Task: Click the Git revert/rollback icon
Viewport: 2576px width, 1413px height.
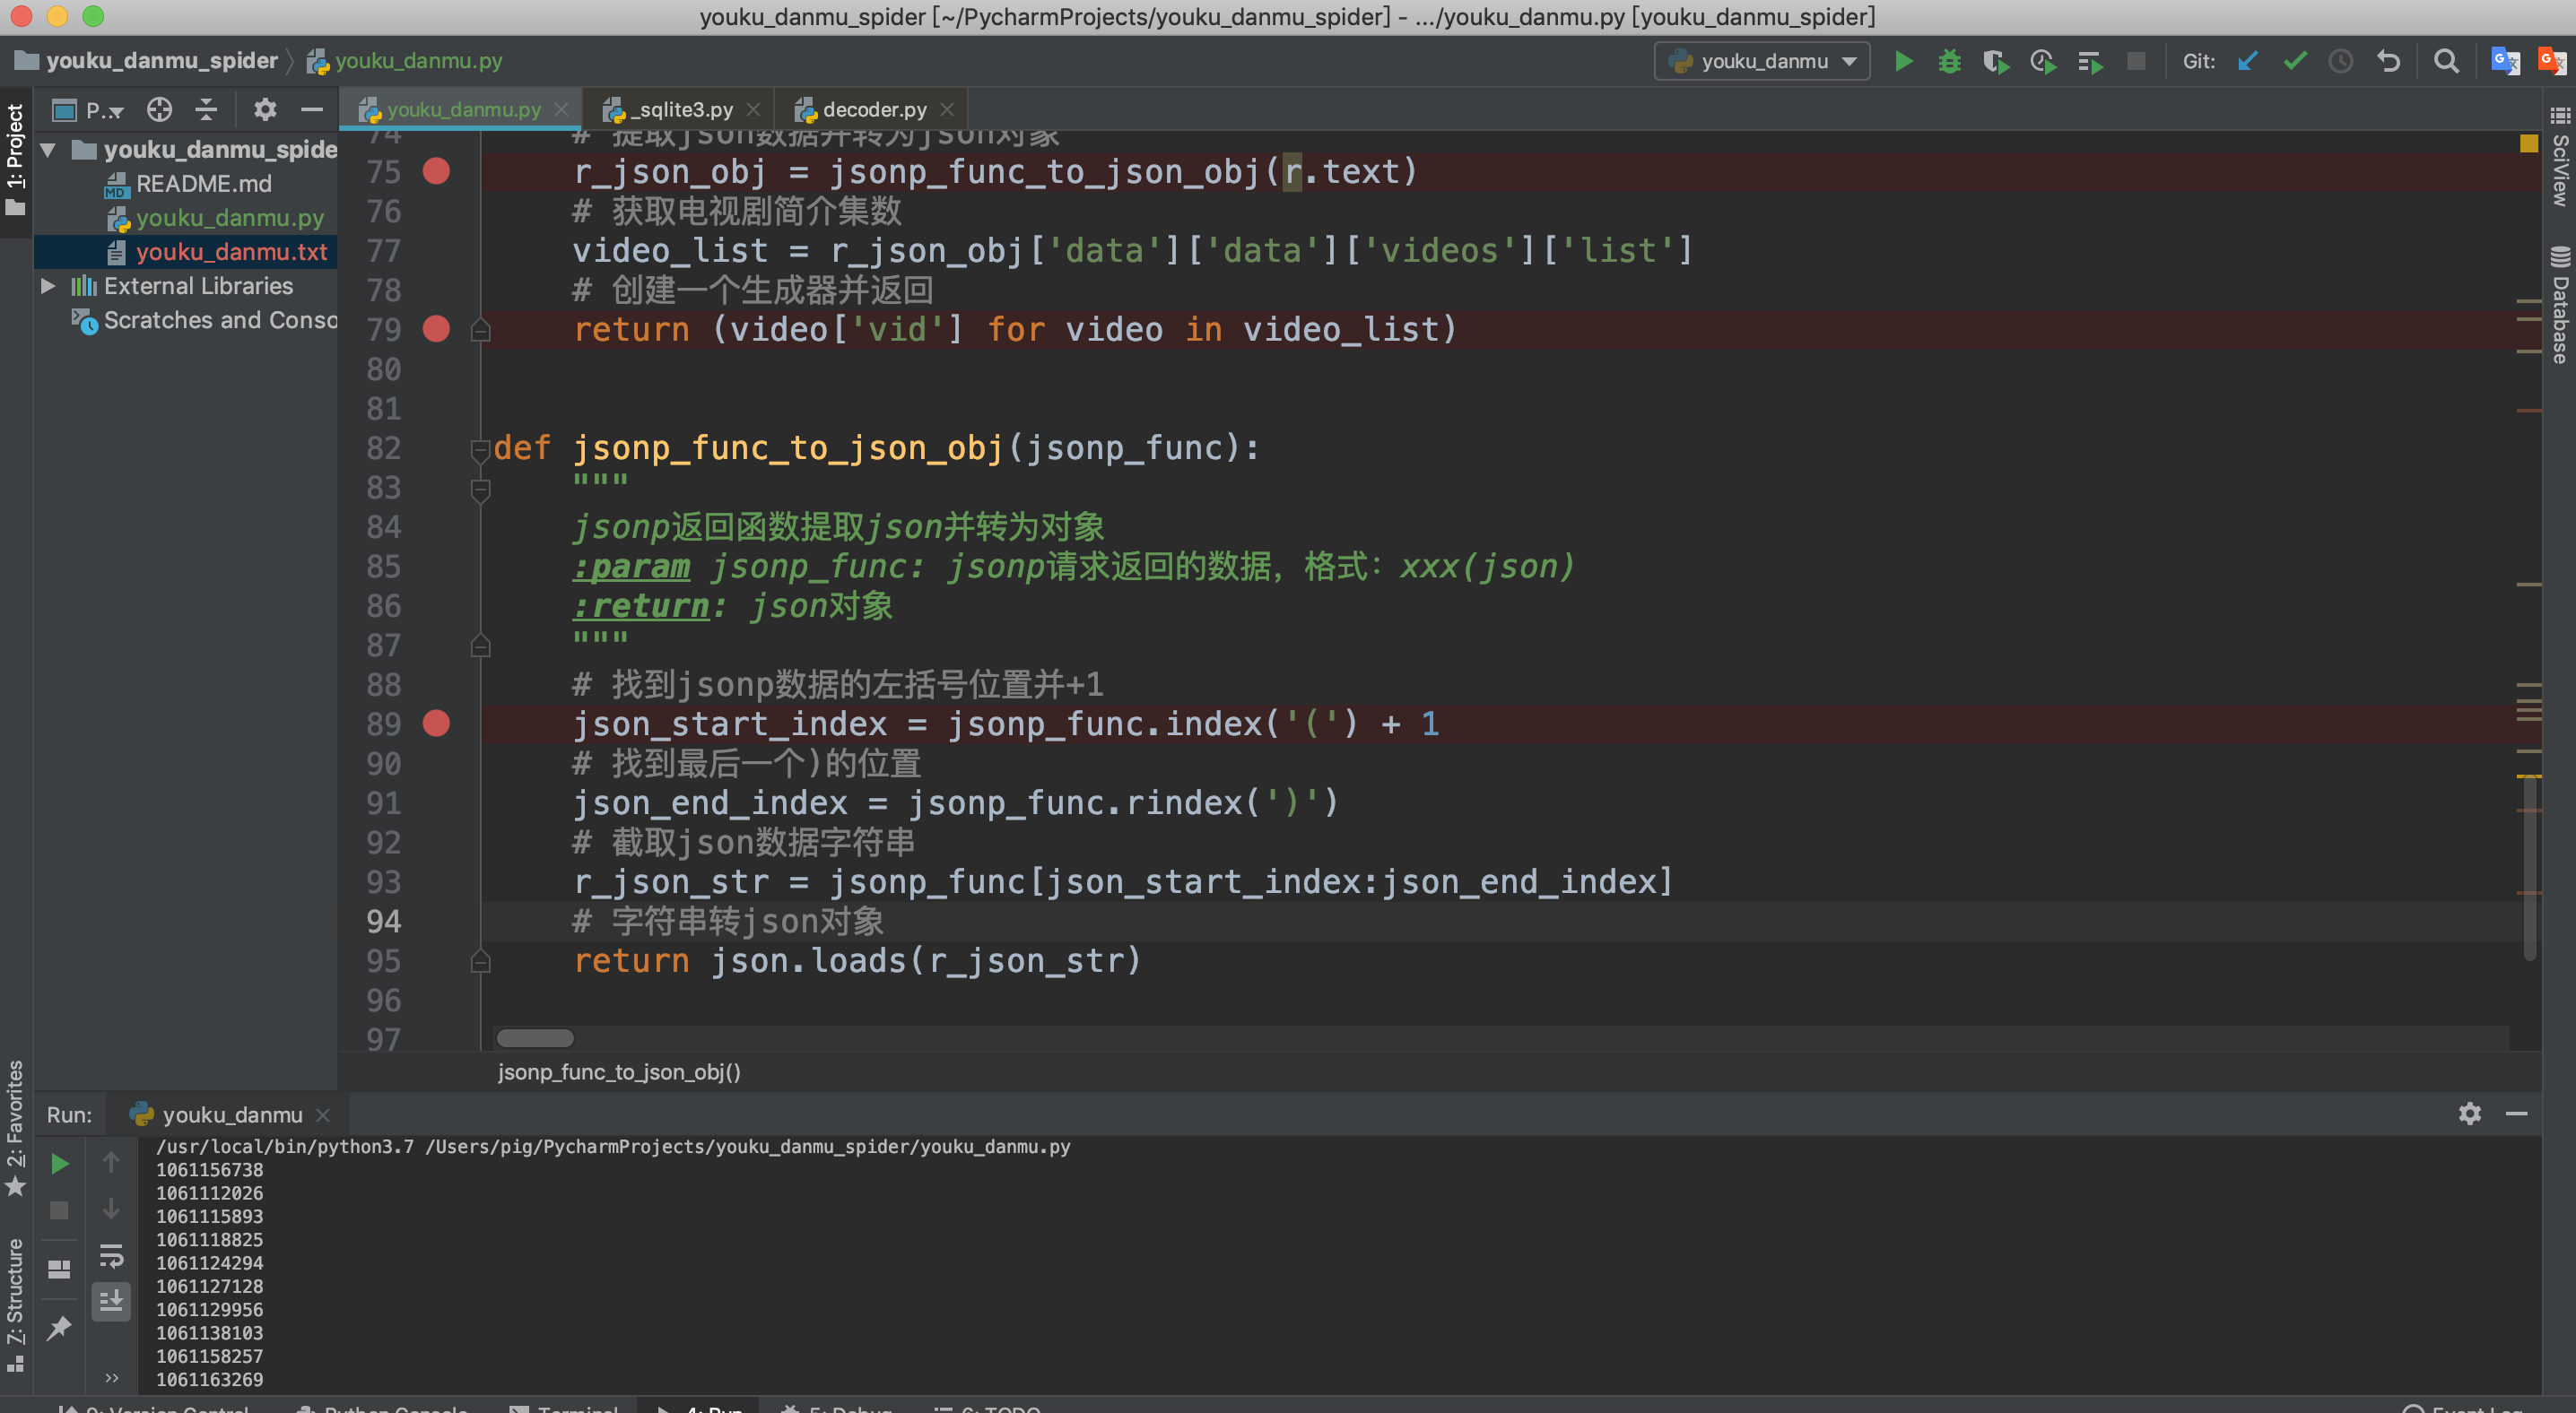Action: (2389, 61)
